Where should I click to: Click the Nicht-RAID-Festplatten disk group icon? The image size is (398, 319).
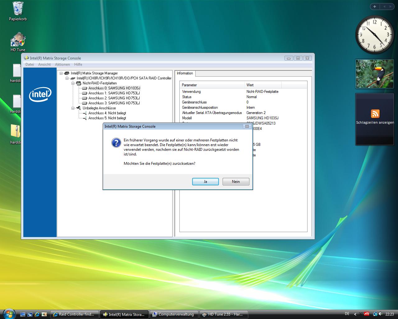(78, 83)
